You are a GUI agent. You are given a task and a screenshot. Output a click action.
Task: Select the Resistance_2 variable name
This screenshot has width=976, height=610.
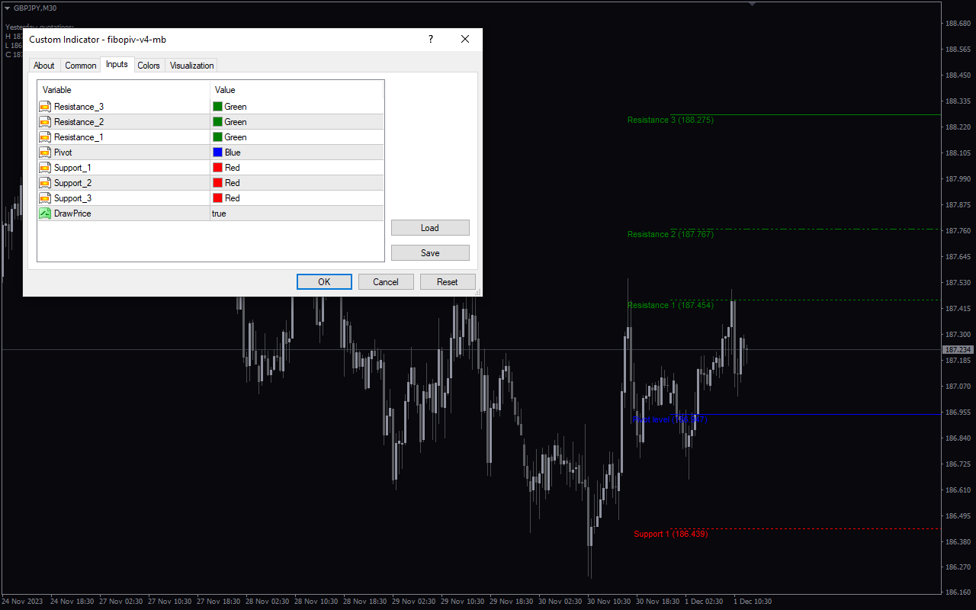[79, 122]
